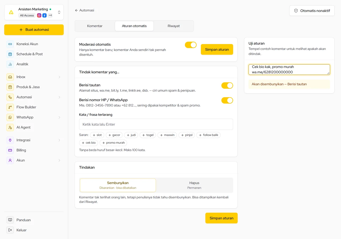Open the Panduan book icon
The width and height of the screenshot is (341, 239).
pos(10,220)
